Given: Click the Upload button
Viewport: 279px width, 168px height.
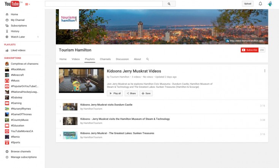Looking at the screenshot, I should pos(247,3).
